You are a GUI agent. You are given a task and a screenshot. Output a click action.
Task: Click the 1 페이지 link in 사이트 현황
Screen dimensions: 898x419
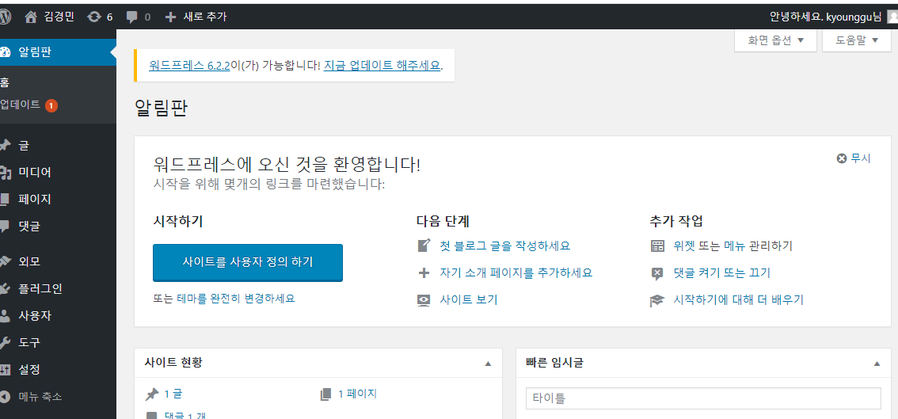click(357, 394)
